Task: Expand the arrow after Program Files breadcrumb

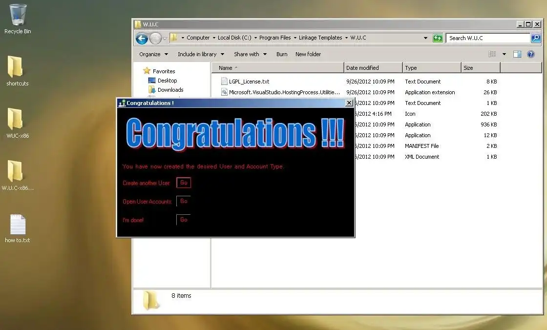Action: coord(295,38)
